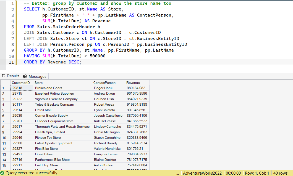Click the Field Trip Store cell

[62, 165]
